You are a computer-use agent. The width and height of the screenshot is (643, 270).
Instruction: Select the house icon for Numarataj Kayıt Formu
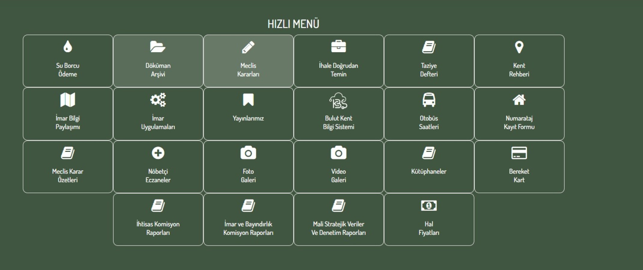pyautogui.click(x=519, y=100)
